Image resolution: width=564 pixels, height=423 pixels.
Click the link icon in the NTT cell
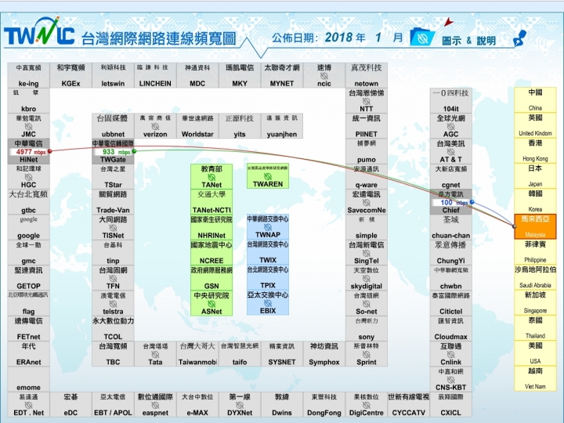(x=366, y=101)
